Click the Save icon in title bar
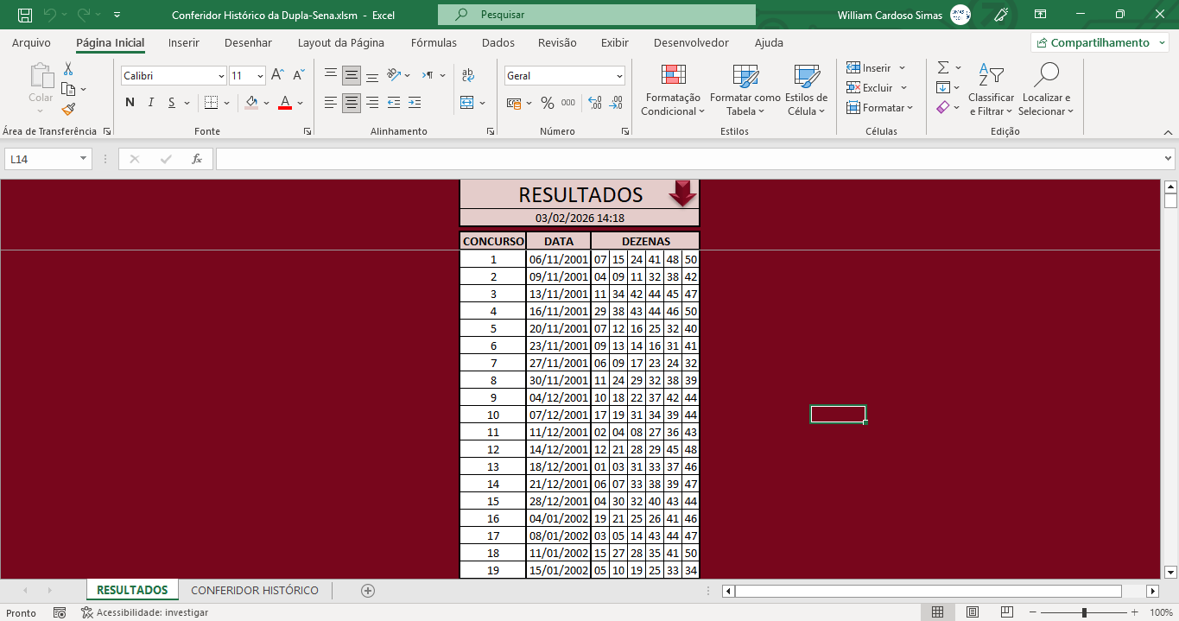 click(x=25, y=15)
